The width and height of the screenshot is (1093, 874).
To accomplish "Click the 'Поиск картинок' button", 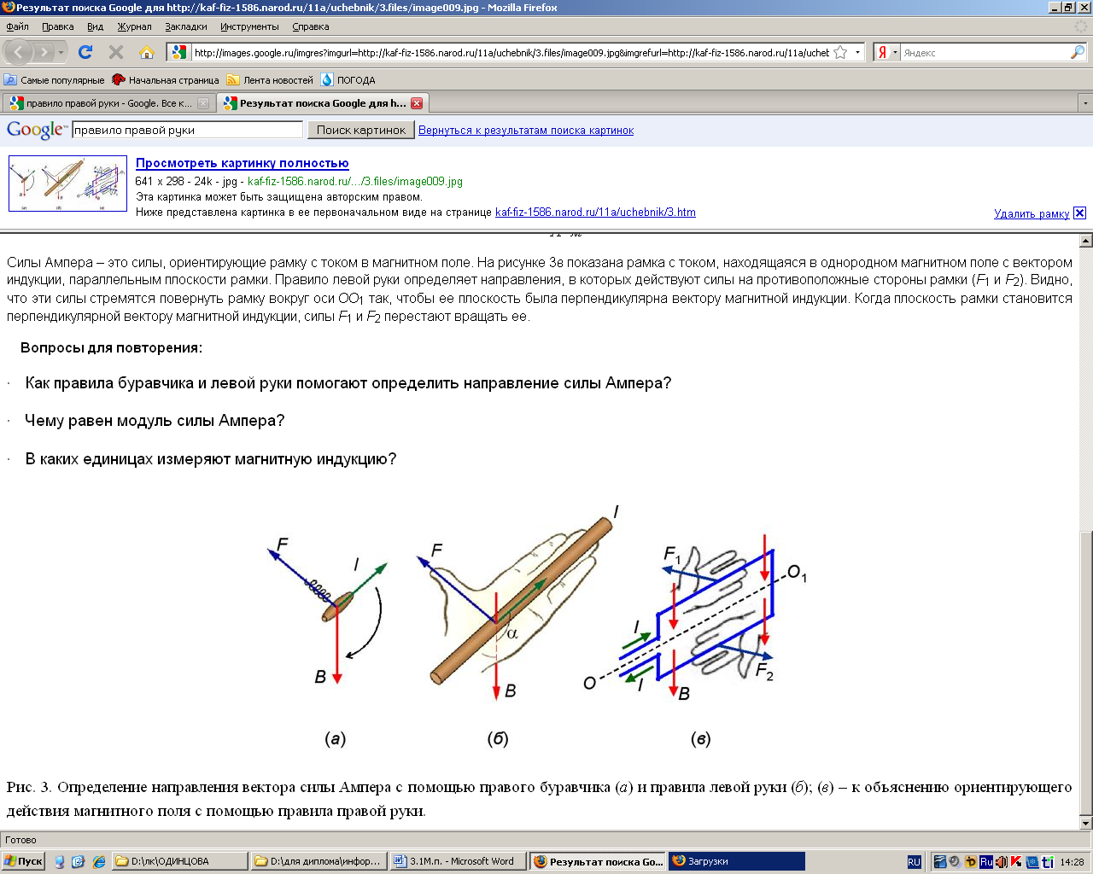I will (x=361, y=130).
